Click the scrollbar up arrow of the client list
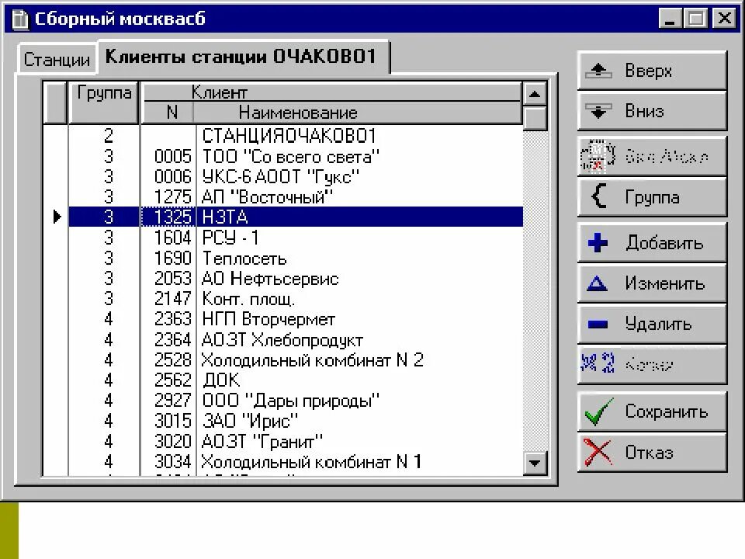This screenshot has width=745, height=559. 535,94
